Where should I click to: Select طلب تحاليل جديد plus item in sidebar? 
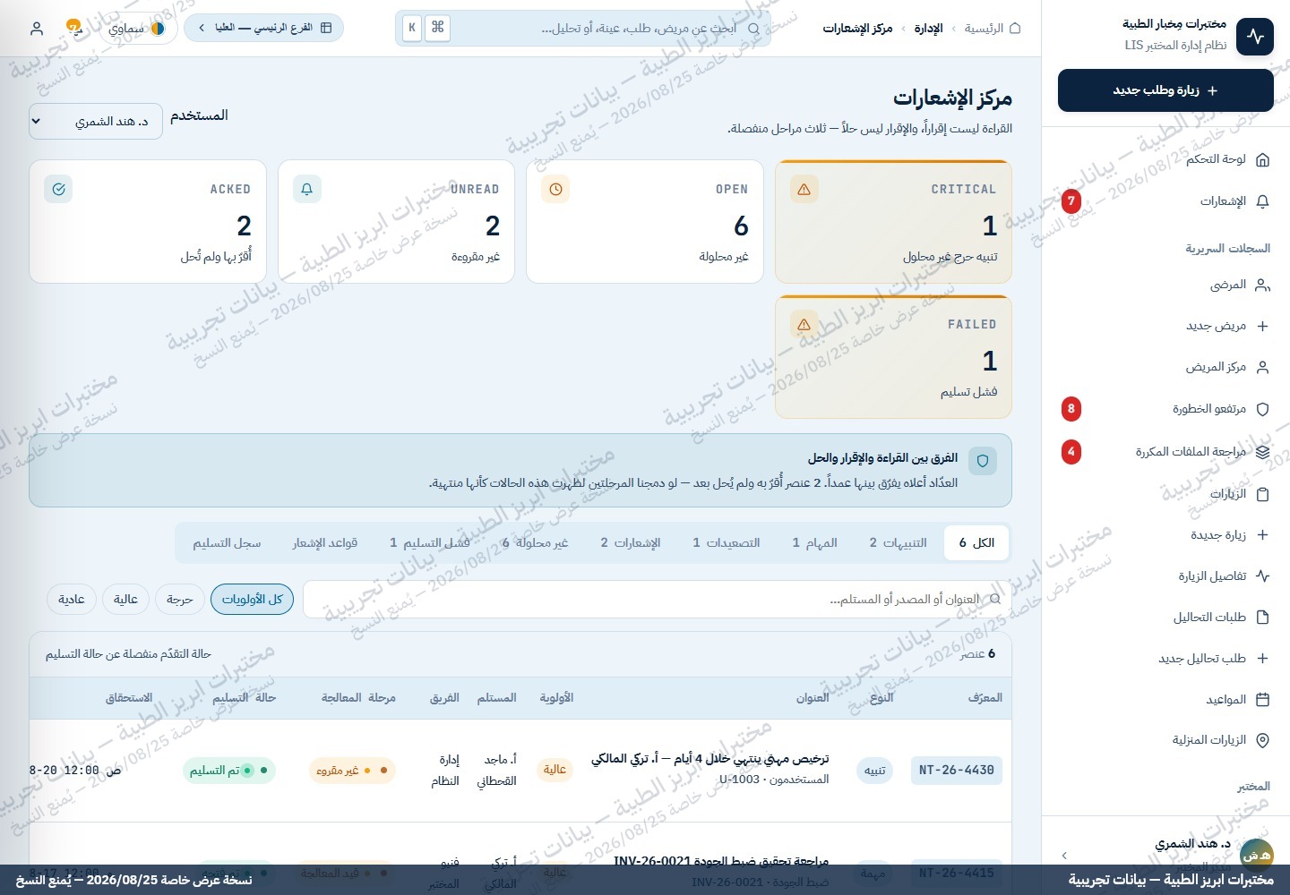click(x=1165, y=659)
